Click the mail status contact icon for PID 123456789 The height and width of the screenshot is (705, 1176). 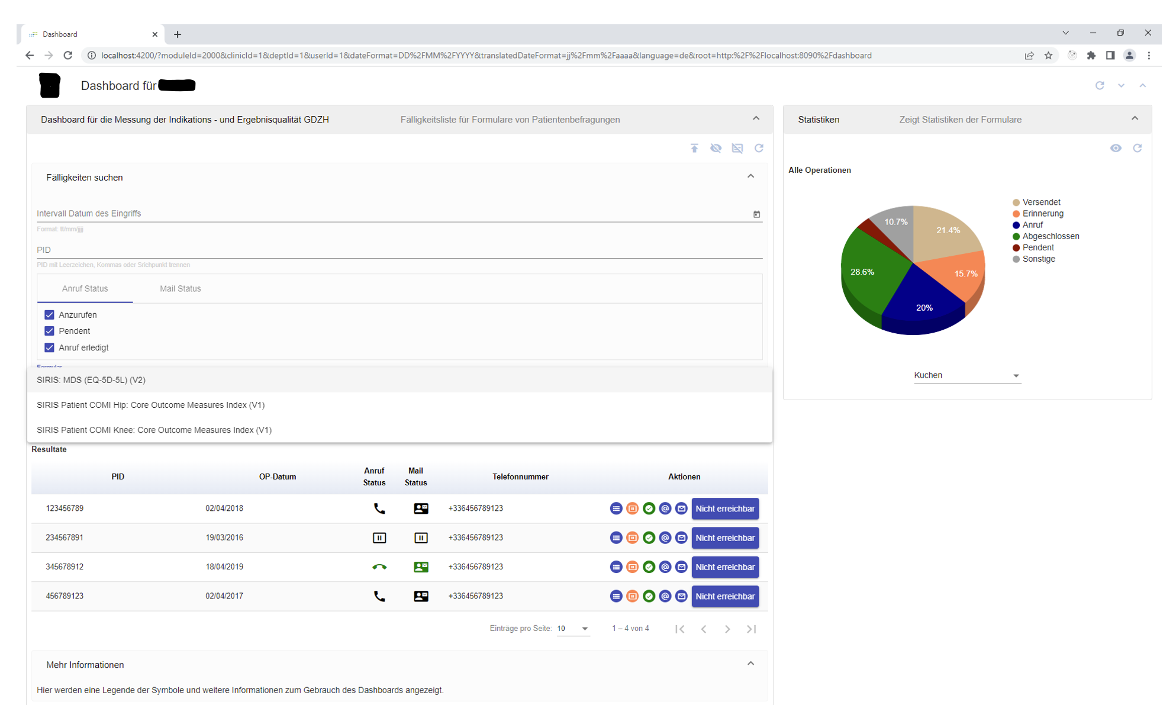point(421,508)
